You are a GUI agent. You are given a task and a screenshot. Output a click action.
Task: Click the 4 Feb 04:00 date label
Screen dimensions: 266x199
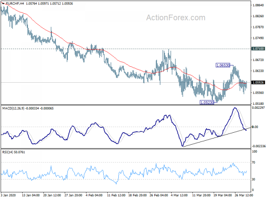tap(94, 195)
